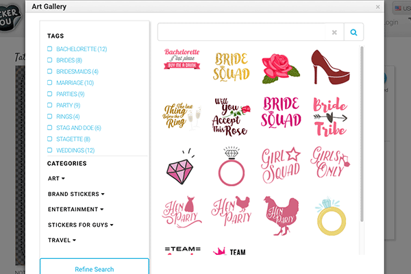Expand the ART category
The height and width of the screenshot is (274, 411).
tap(56, 179)
